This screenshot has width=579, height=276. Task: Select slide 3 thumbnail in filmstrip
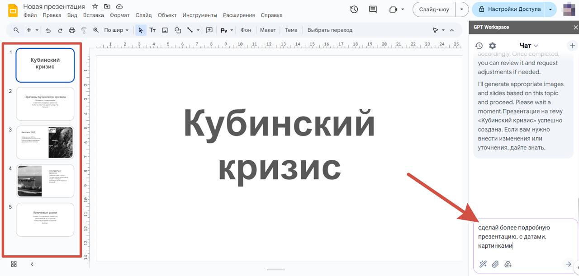[x=45, y=142]
